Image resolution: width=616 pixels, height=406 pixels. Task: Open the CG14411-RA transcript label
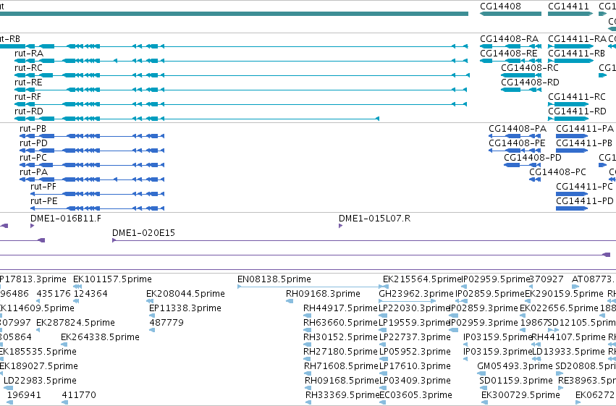577,39
